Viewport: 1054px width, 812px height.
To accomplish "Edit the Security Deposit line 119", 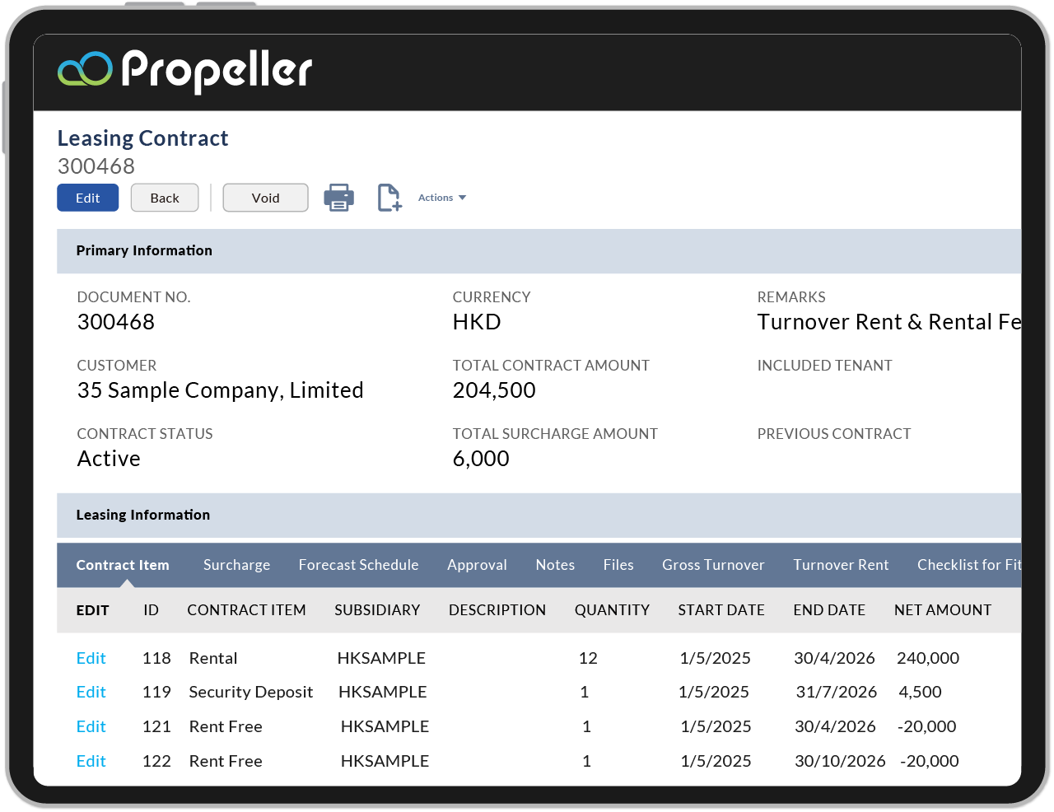I will point(91,692).
